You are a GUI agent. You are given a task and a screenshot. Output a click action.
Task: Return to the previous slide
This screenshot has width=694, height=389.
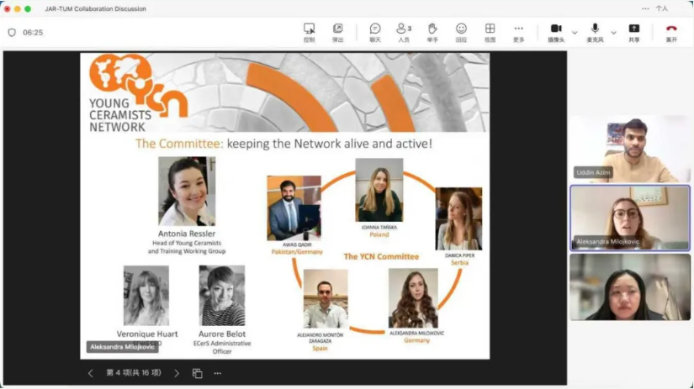(x=91, y=373)
